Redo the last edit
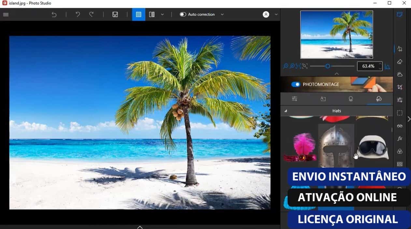The image size is (411, 229). (92, 15)
